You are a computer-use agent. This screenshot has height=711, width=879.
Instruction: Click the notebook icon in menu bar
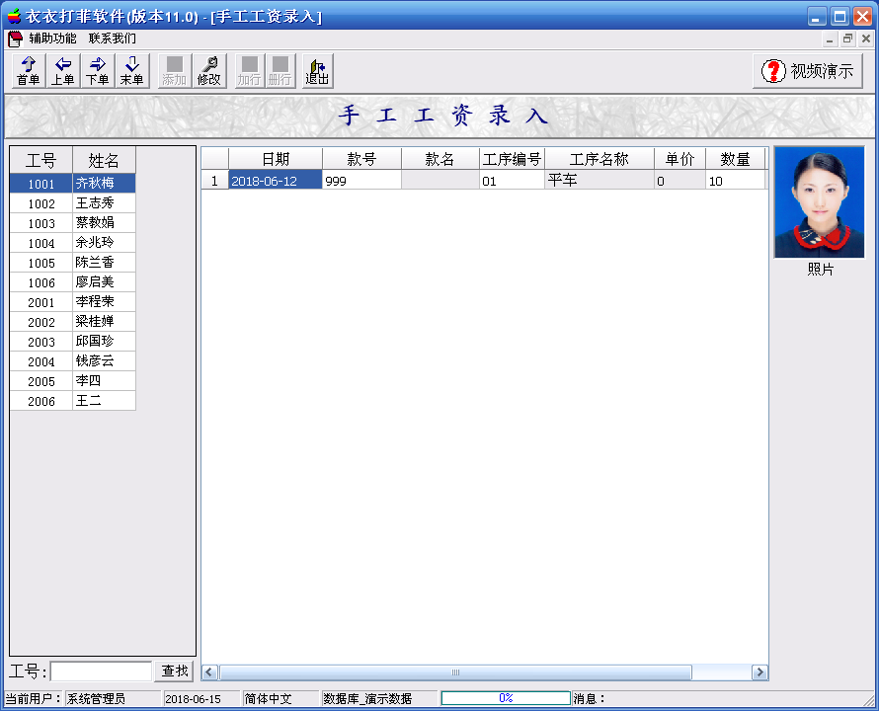coord(15,39)
